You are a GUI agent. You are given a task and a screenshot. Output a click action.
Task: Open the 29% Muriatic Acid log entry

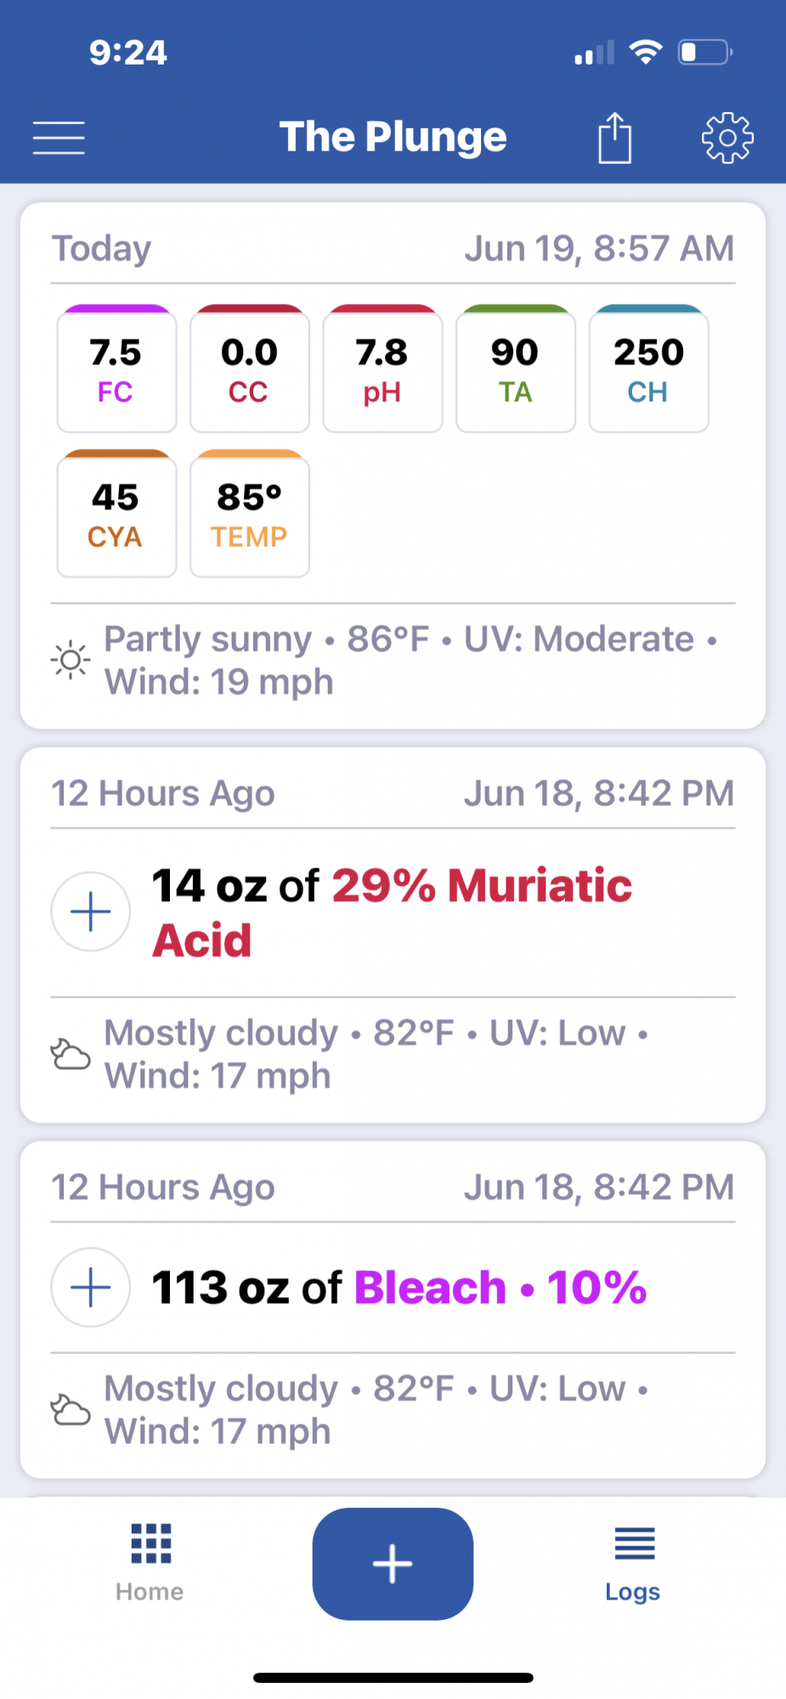[393, 912]
